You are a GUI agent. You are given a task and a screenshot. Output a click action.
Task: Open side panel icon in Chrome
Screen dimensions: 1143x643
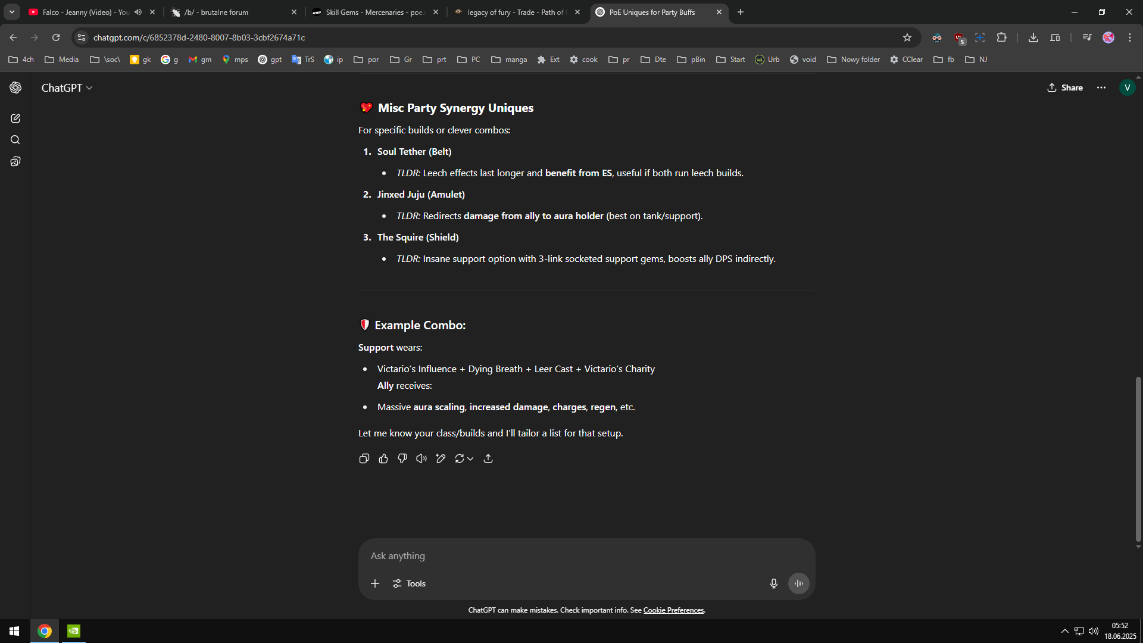(1055, 38)
